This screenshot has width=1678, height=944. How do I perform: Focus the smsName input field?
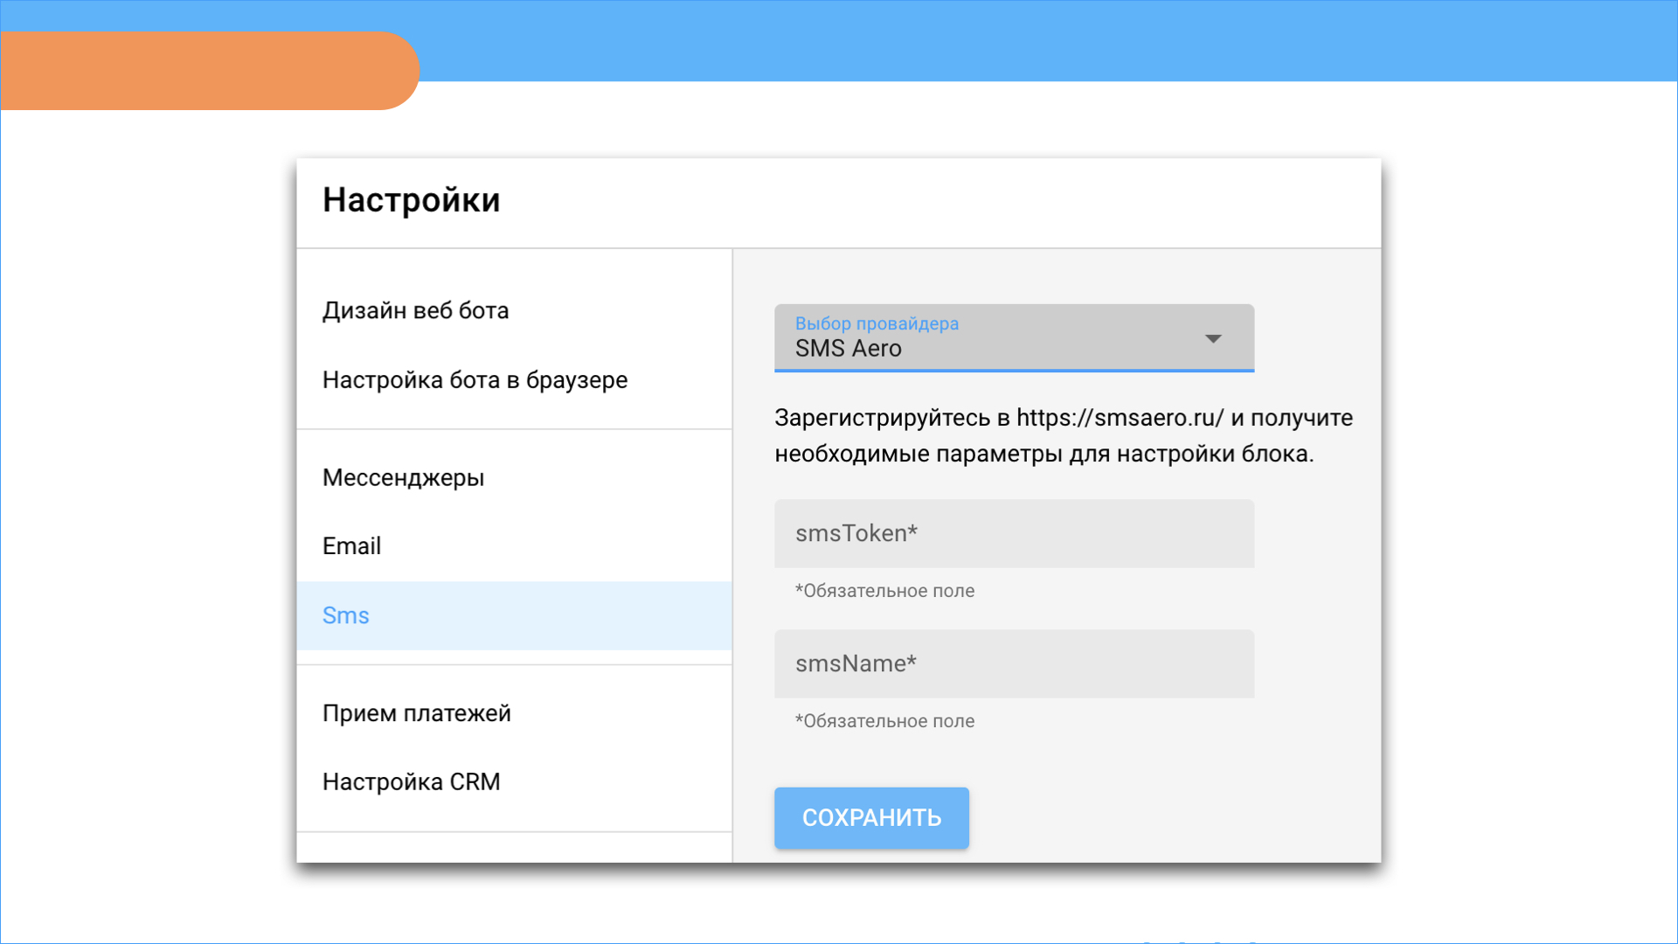[1014, 664]
